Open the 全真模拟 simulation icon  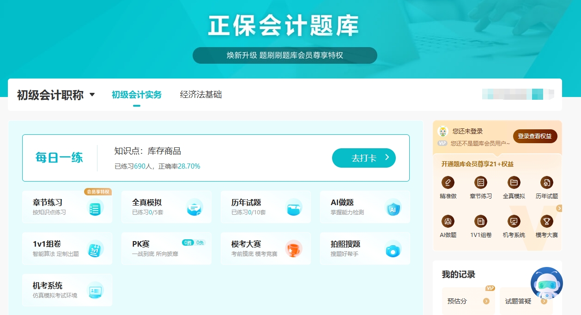(194, 209)
